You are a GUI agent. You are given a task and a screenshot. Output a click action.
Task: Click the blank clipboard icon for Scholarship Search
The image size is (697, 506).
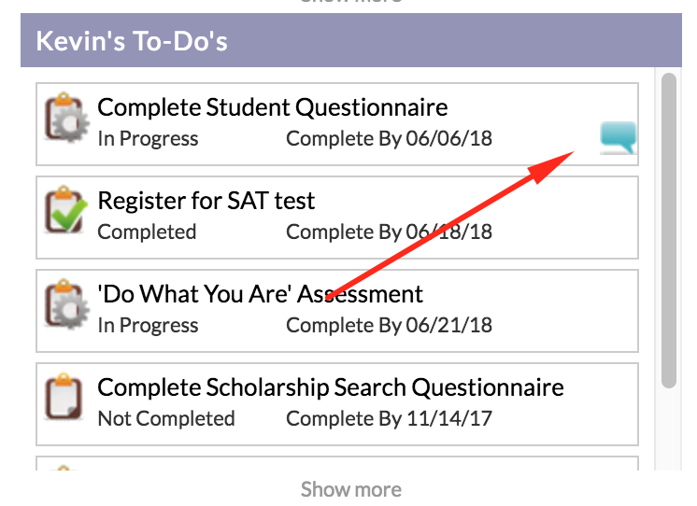tap(64, 396)
